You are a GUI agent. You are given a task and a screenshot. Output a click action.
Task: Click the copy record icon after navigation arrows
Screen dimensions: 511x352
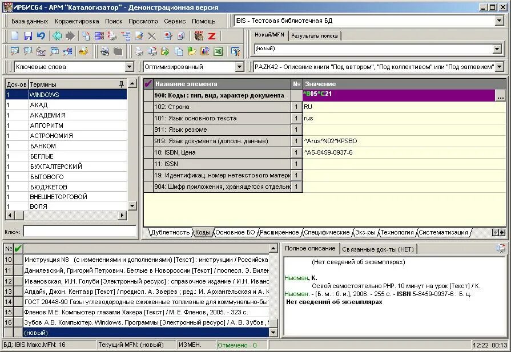86,36
